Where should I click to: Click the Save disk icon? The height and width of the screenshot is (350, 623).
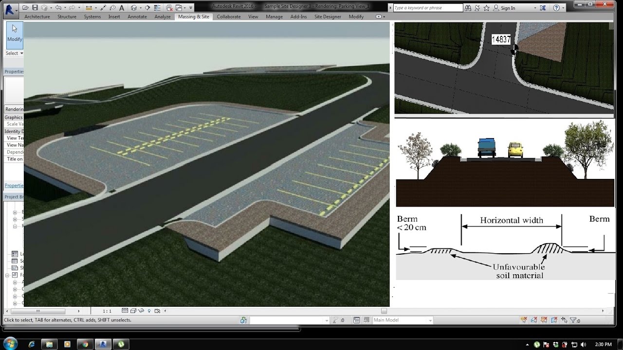click(35, 8)
